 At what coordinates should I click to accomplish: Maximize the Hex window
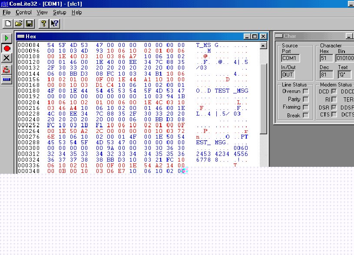[x=255, y=36]
